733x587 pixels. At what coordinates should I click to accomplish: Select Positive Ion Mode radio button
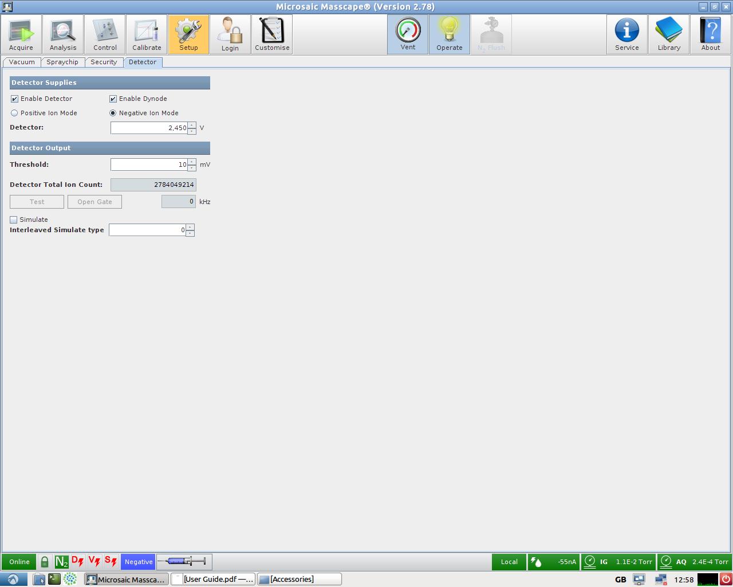coord(15,113)
